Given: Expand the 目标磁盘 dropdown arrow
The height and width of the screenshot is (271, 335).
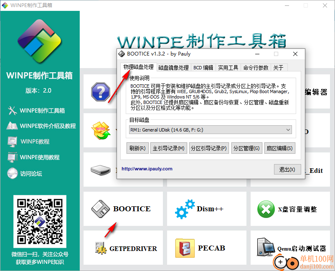Looking at the screenshot, I should 288,130.
